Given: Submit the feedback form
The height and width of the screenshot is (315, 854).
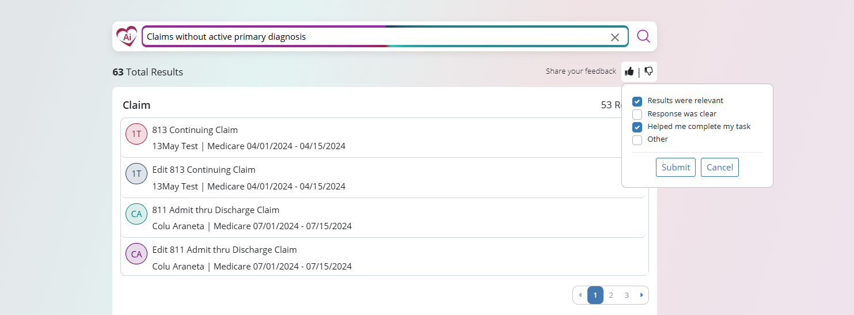Looking at the screenshot, I should (x=675, y=168).
